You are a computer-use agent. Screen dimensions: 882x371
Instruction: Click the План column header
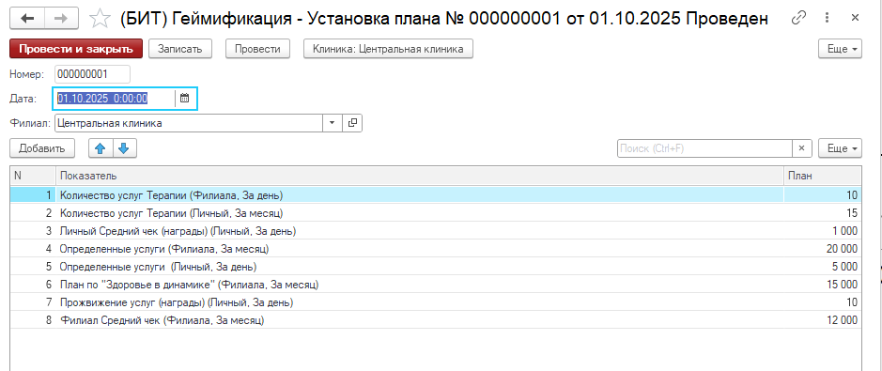point(823,176)
